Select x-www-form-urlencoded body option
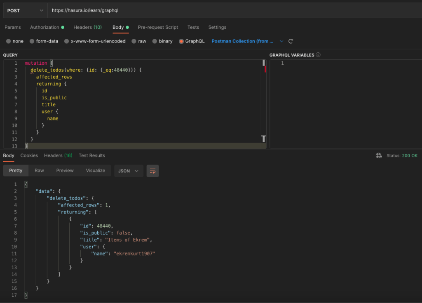Viewport: 422px width, 303px height. click(x=67, y=41)
